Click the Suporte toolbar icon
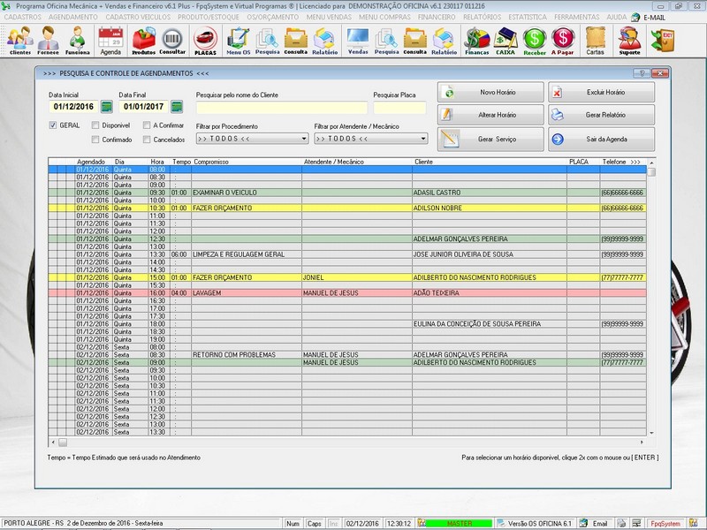Viewport: 707px width, 530px height. click(x=629, y=40)
